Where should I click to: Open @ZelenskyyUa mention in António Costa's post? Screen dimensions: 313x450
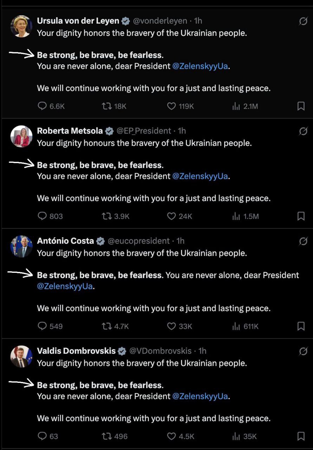click(65, 286)
